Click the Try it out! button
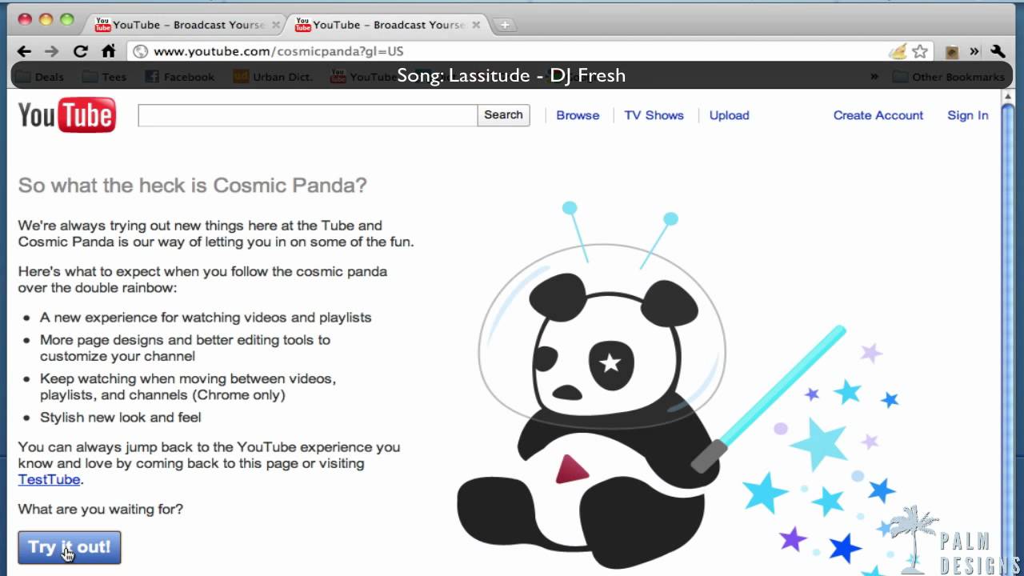This screenshot has width=1024, height=576. [70, 547]
